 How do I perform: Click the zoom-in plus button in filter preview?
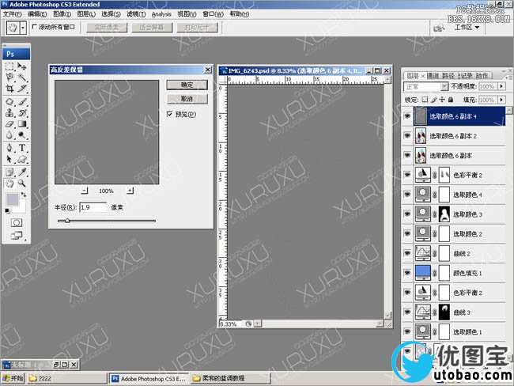coord(130,191)
